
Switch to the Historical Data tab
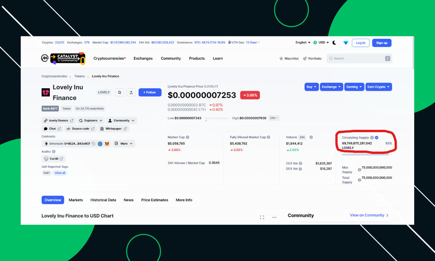coord(103,200)
